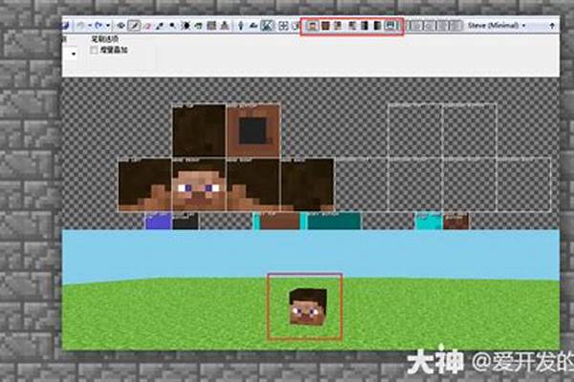
Task: Expand toolbar overflow up arrow
Action: (552, 26)
